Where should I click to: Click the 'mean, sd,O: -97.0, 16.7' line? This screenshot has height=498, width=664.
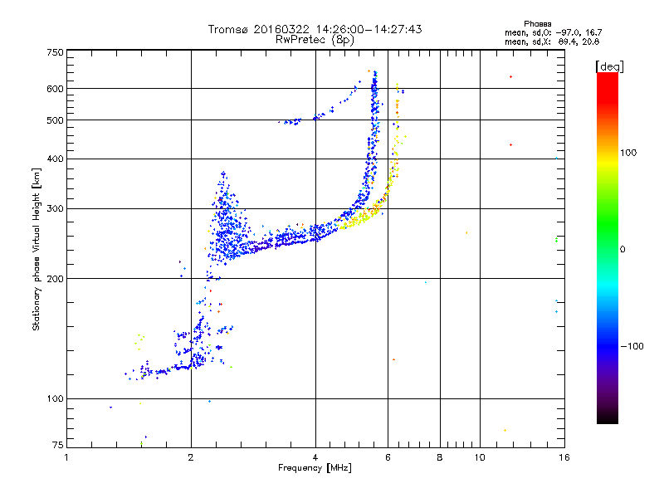(x=553, y=32)
